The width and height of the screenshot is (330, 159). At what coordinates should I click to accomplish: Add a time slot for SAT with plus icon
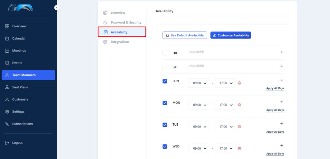[282, 66]
